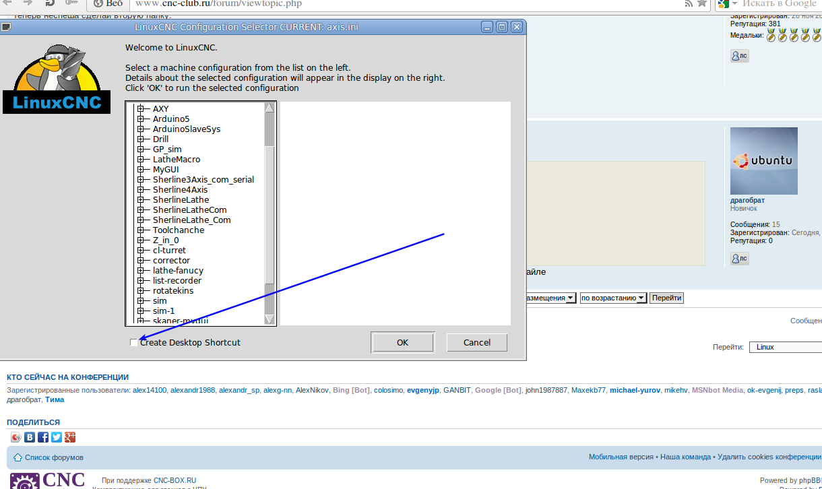Select list-recorder configuration
Screen dimensions: 822x489
pyautogui.click(x=177, y=280)
